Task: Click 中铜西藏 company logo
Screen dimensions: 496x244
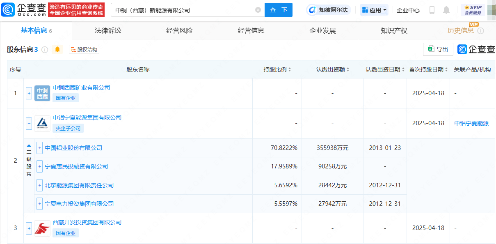Action: click(x=42, y=93)
